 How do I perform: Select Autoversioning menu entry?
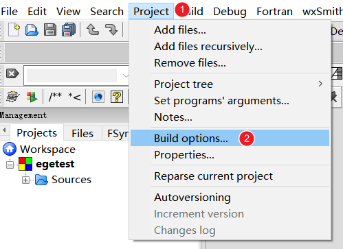(x=230, y=198)
